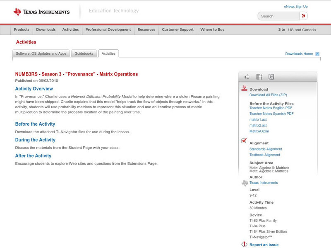
Task: Switch to Software, OS Updates and Apps tab
Action: pos(41,53)
